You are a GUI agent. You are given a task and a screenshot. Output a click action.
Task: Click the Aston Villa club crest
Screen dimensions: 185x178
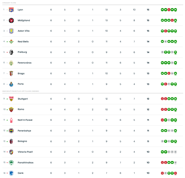(x=11, y=31)
